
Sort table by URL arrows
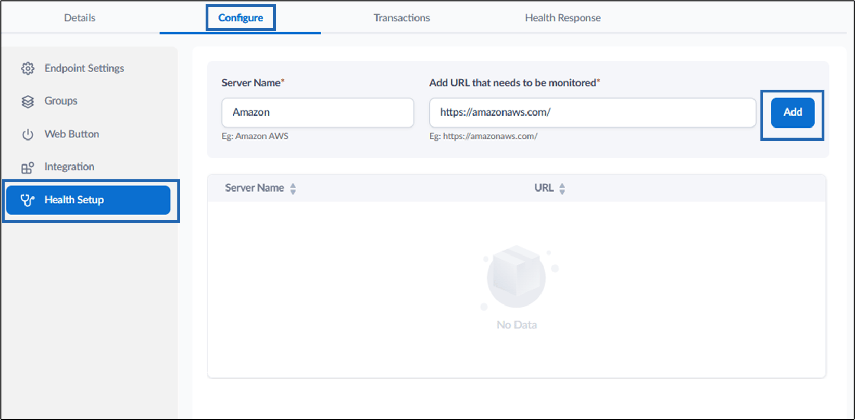(562, 188)
